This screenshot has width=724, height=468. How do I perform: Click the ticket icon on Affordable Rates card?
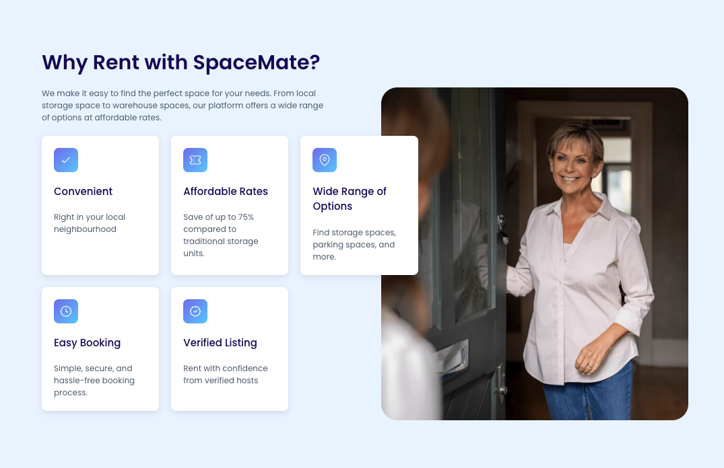click(195, 160)
